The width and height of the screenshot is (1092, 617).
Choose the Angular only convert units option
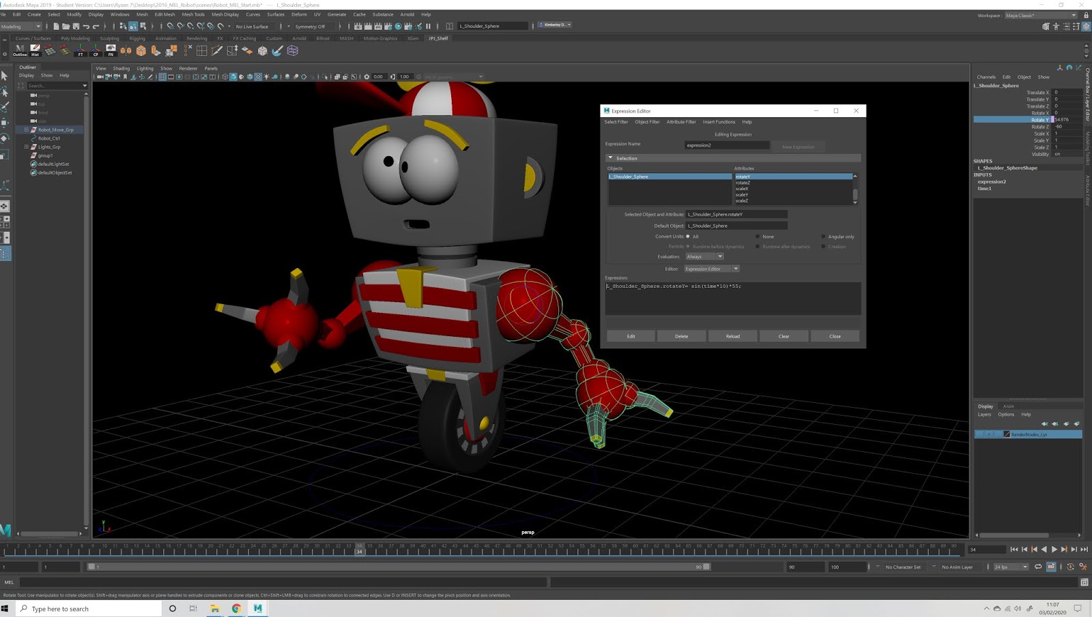pyautogui.click(x=824, y=236)
